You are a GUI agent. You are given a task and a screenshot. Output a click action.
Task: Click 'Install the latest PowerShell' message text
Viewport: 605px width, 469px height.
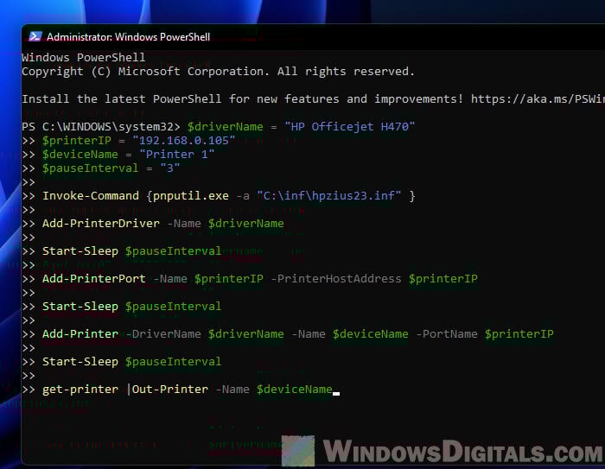point(122,99)
